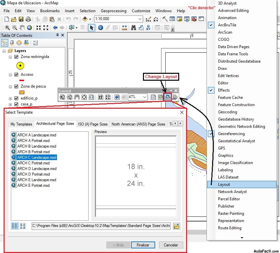Image resolution: width=280 pixels, height=253 pixels.
Task: Select ARCH A Portrait.mxd template
Action: pyautogui.click(x=31, y=141)
